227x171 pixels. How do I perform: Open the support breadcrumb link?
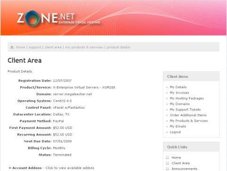pos(35,47)
